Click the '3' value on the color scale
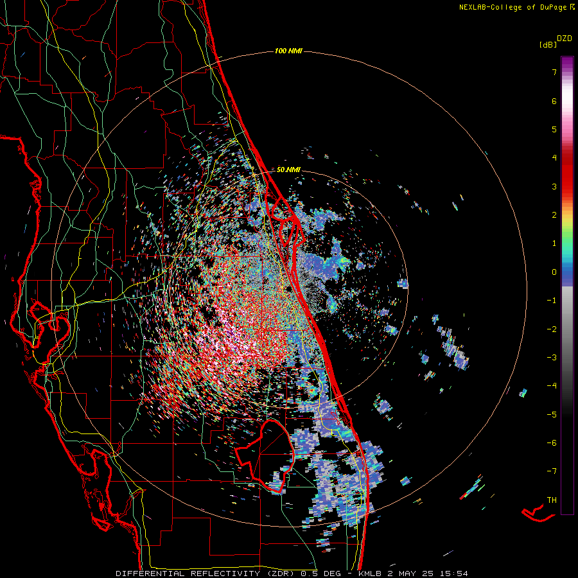The width and height of the screenshot is (578, 578). click(554, 186)
